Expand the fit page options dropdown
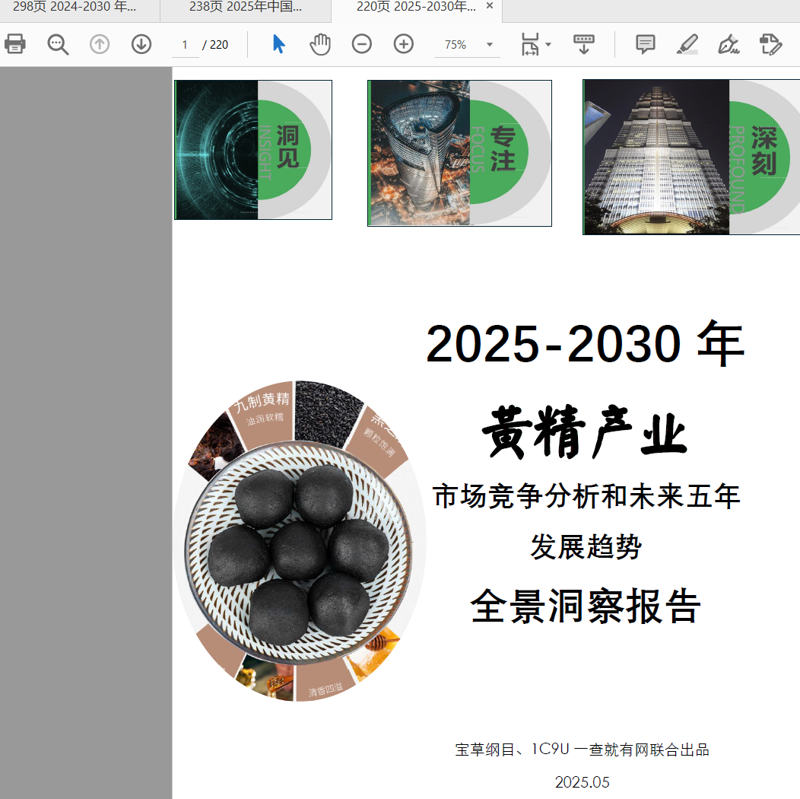The height and width of the screenshot is (799, 800). pos(548,45)
